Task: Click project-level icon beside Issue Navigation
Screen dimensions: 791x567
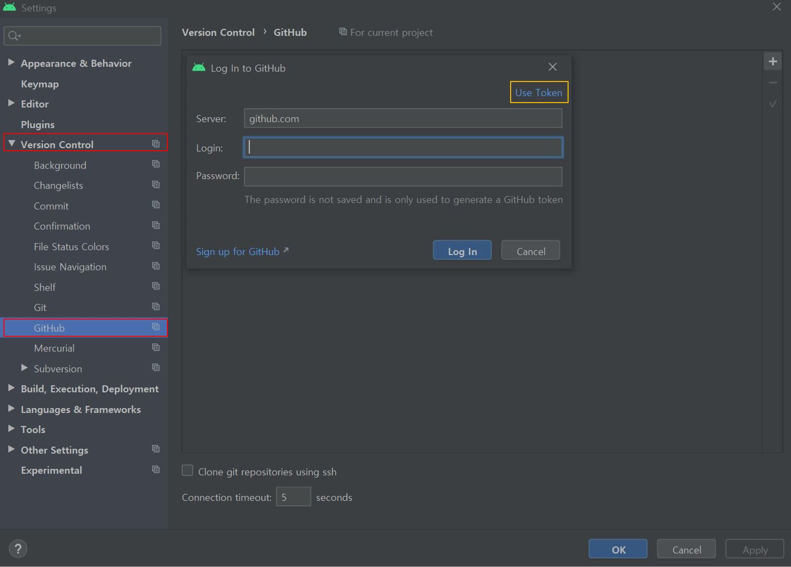Action: tap(156, 266)
